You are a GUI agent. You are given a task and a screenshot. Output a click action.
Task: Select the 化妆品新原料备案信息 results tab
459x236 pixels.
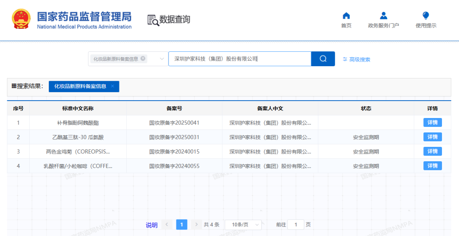coord(80,86)
